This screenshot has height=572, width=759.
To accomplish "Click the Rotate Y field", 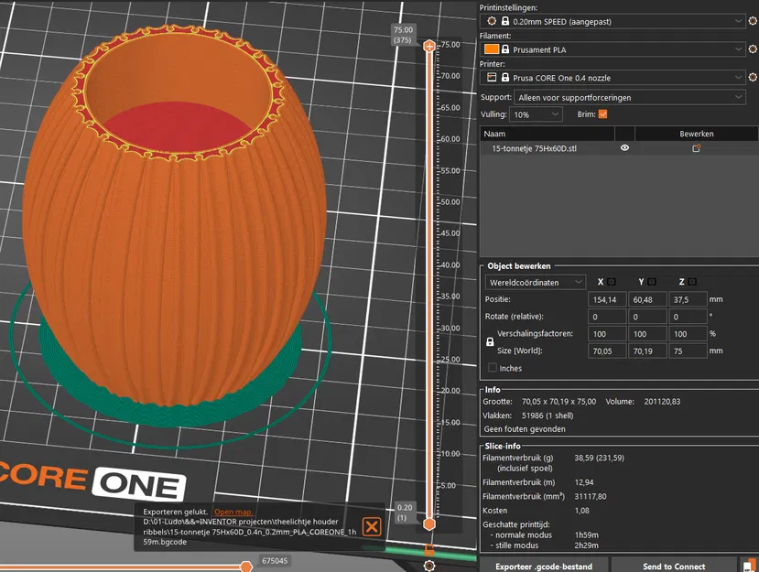I will pyautogui.click(x=647, y=317).
